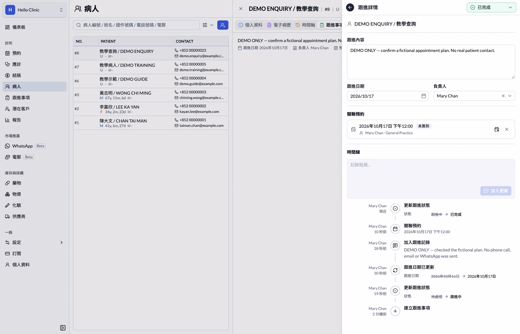The width and height of the screenshot is (520, 334).
Task: Click the add new patient button
Action: pos(223,25)
